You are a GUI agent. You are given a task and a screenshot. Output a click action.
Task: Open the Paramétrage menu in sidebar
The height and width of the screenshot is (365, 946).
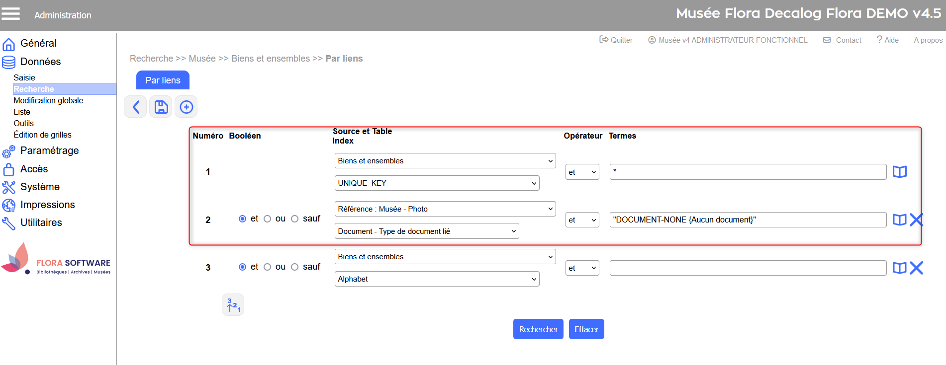(49, 150)
